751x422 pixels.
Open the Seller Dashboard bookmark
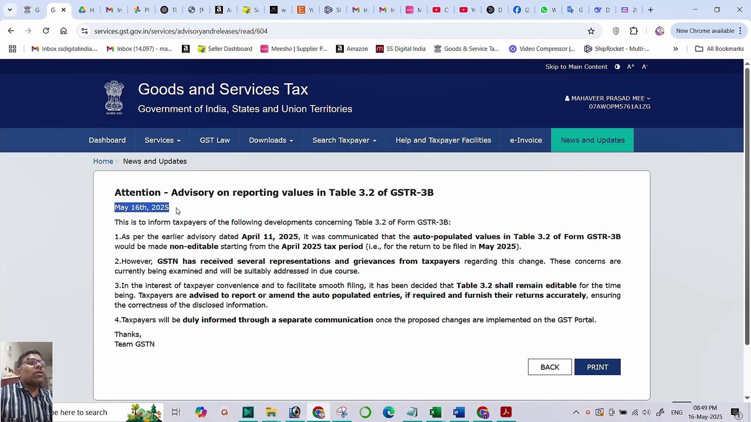225,49
